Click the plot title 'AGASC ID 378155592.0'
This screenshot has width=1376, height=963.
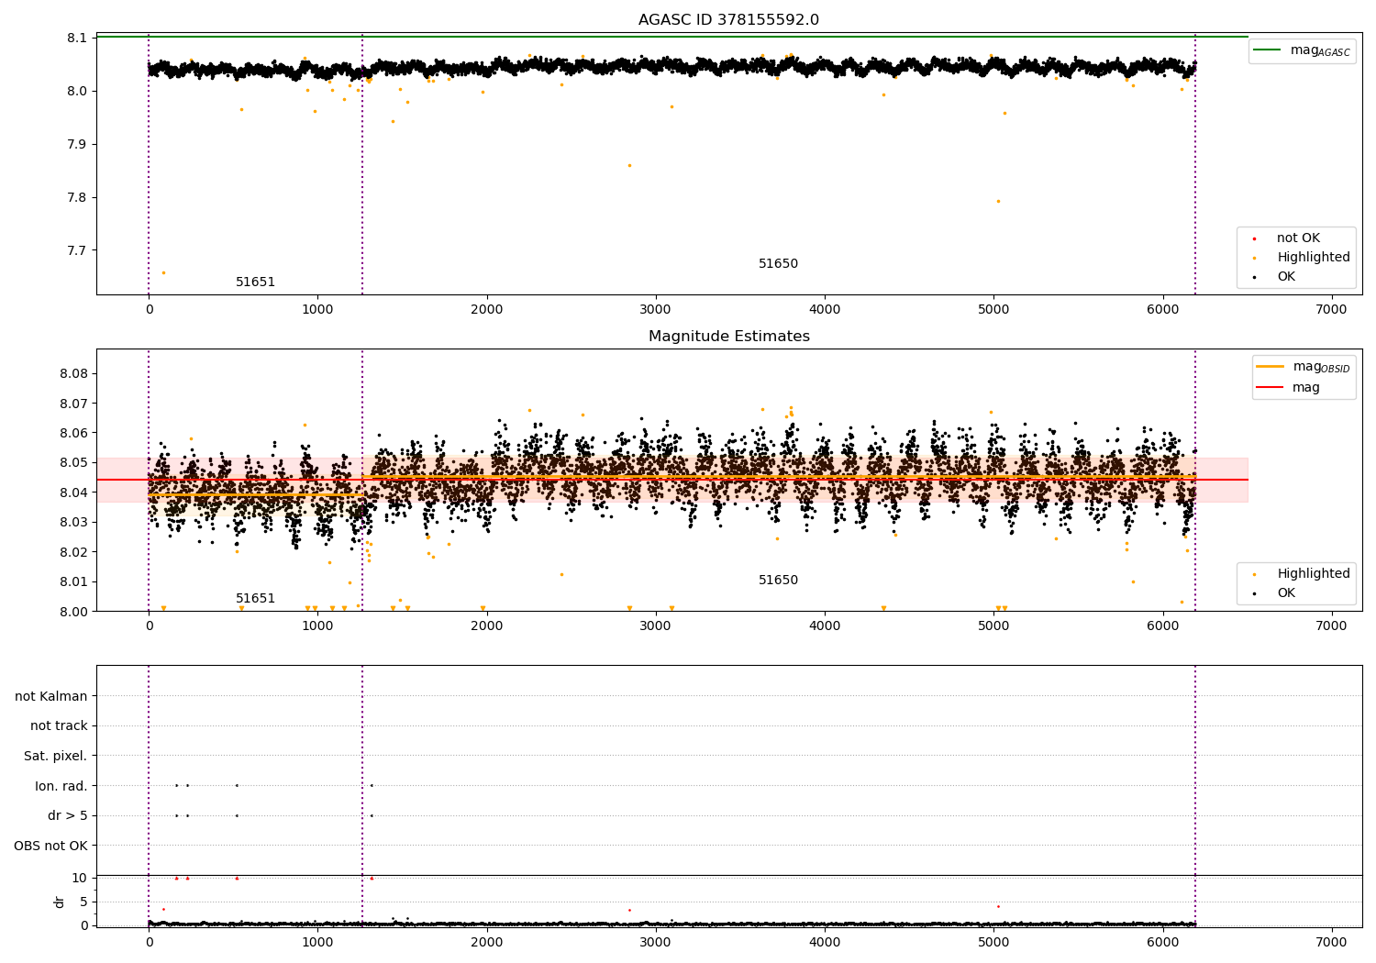point(728,20)
